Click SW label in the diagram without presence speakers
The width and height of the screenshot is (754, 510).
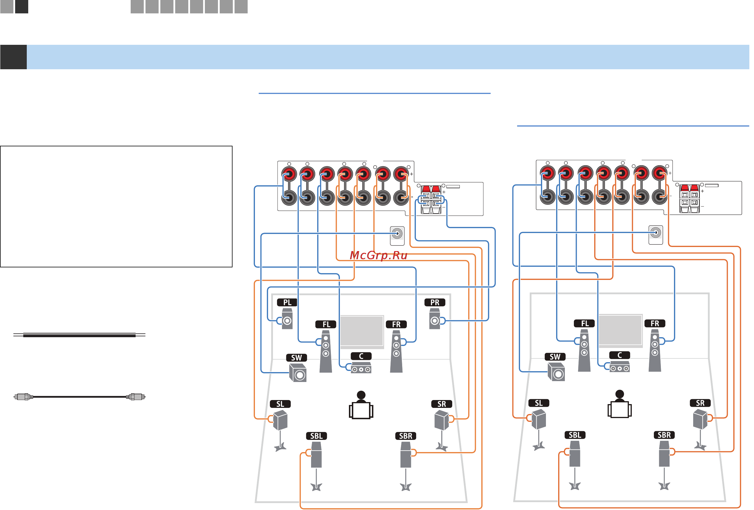(x=555, y=357)
